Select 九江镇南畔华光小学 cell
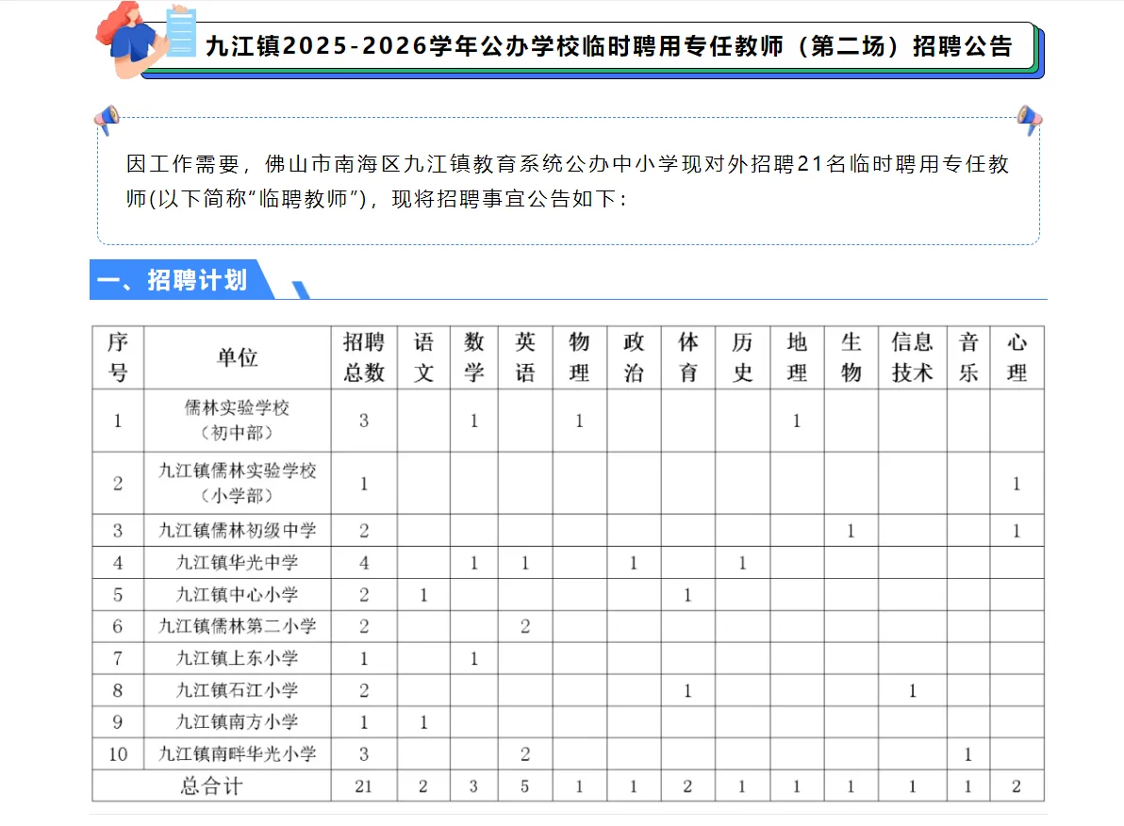The image size is (1124, 826). tap(238, 753)
